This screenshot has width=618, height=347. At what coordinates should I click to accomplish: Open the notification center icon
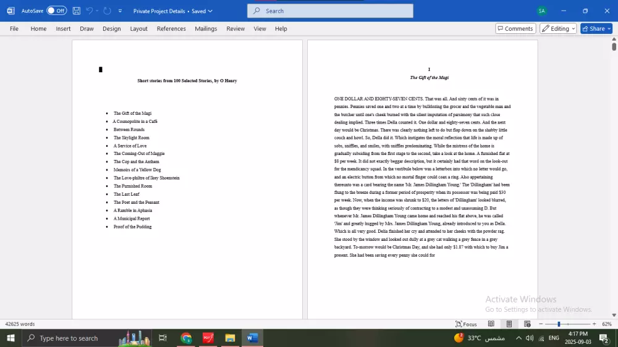(x=604, y=338)
